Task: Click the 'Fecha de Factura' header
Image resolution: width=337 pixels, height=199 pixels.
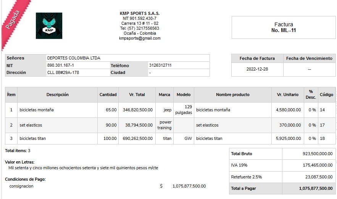Action: point(257,58)
